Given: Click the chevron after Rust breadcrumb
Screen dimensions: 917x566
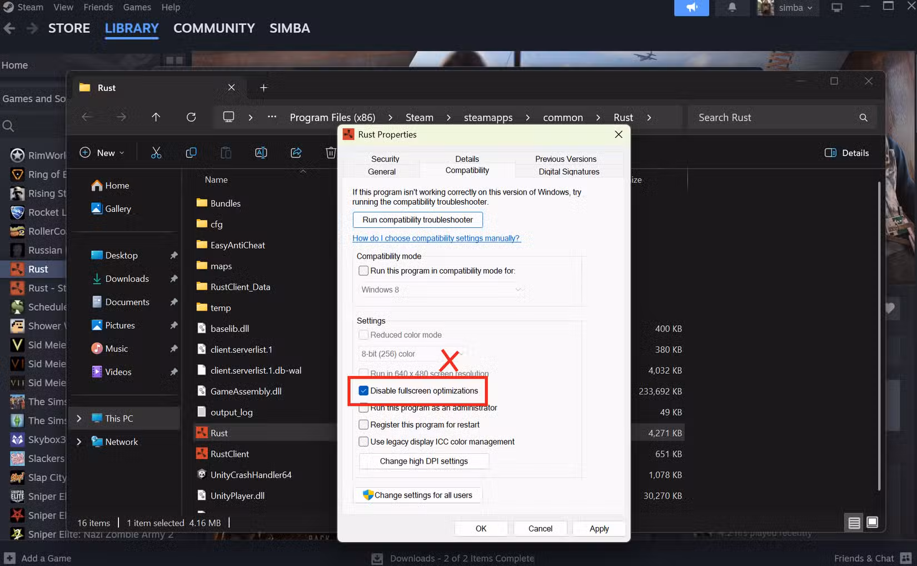Looking at the screenshot, I should (649, 117).
